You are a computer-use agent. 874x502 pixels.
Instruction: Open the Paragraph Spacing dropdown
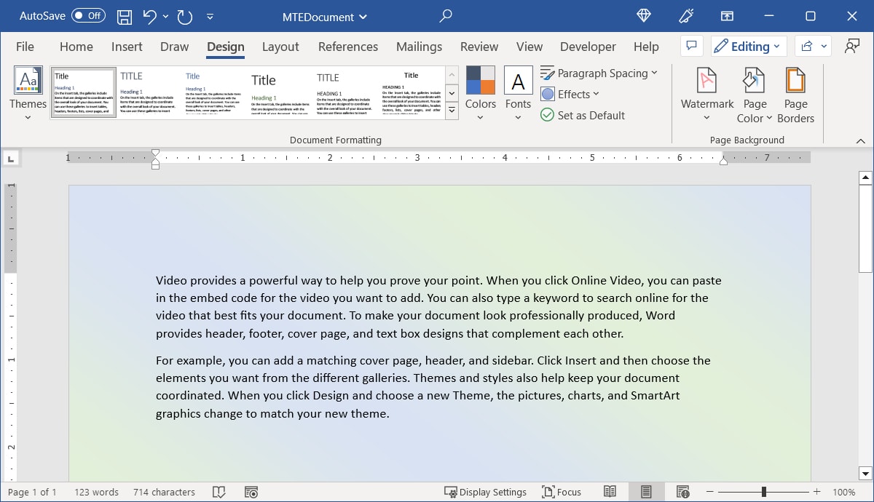[x=599, y=73]
